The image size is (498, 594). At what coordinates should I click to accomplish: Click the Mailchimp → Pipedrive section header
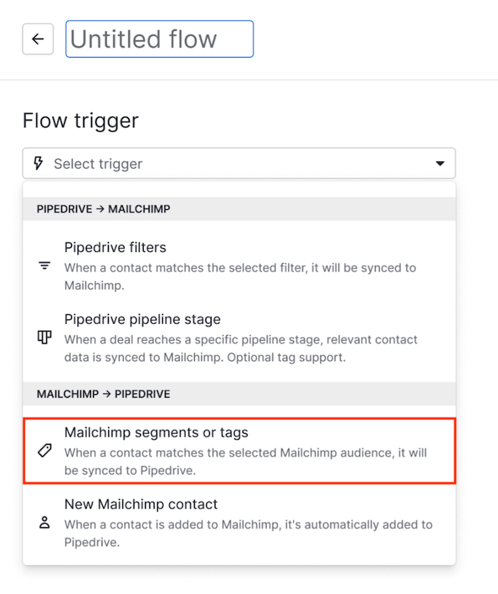click(x=103, y=393)
